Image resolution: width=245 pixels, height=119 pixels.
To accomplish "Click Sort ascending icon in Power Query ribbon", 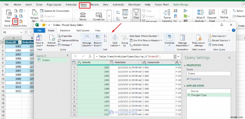I will tap(105, 36).
